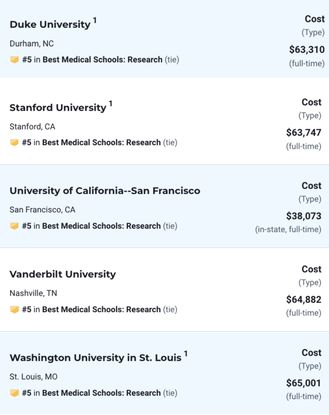Open the Stanford University school link
This screenshot has height=415, width=329.
click(x=58, y=108)
